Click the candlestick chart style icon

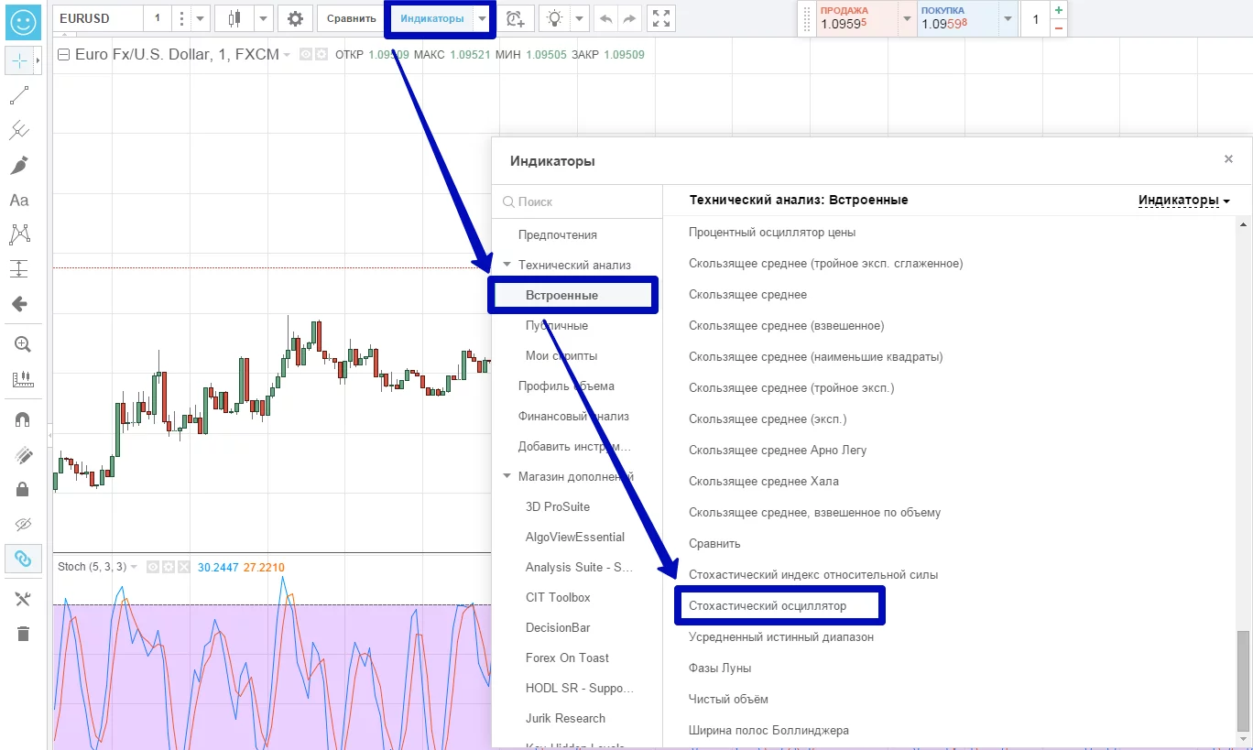[234, 18]
